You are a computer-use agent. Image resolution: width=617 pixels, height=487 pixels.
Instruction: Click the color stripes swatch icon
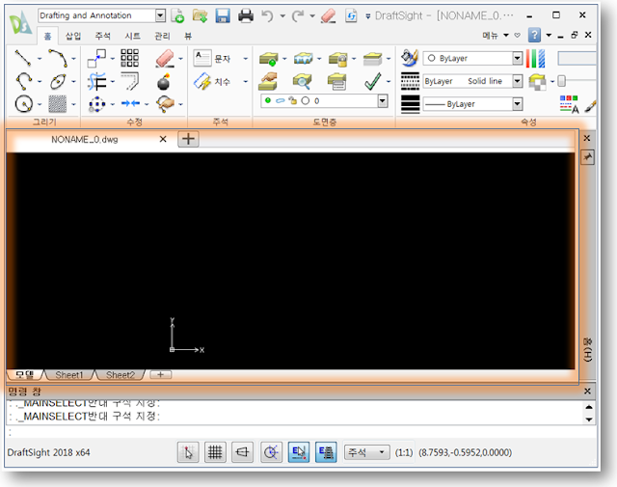[x=536, y=58]
